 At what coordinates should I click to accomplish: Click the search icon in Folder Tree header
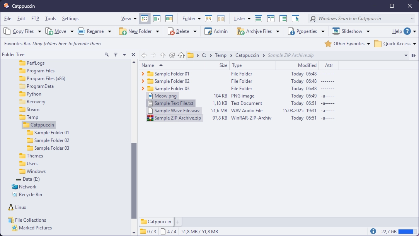point(107,55)
